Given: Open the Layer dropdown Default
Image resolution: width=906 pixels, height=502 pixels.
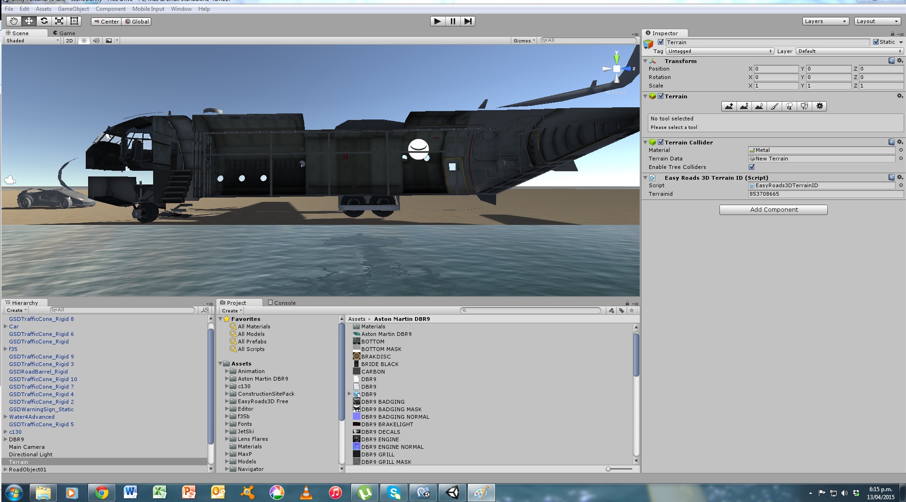Looking at the screenshot, I should click(x=849, y=51).
